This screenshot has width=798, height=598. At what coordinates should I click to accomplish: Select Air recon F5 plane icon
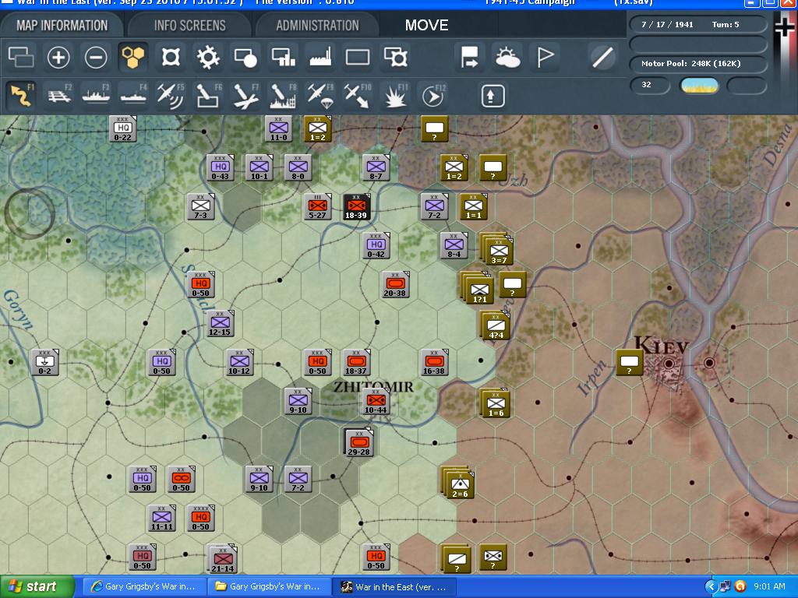(171, 96)
